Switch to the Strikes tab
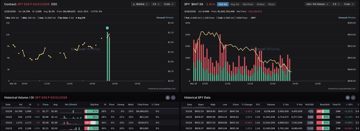 coord(260,4)
